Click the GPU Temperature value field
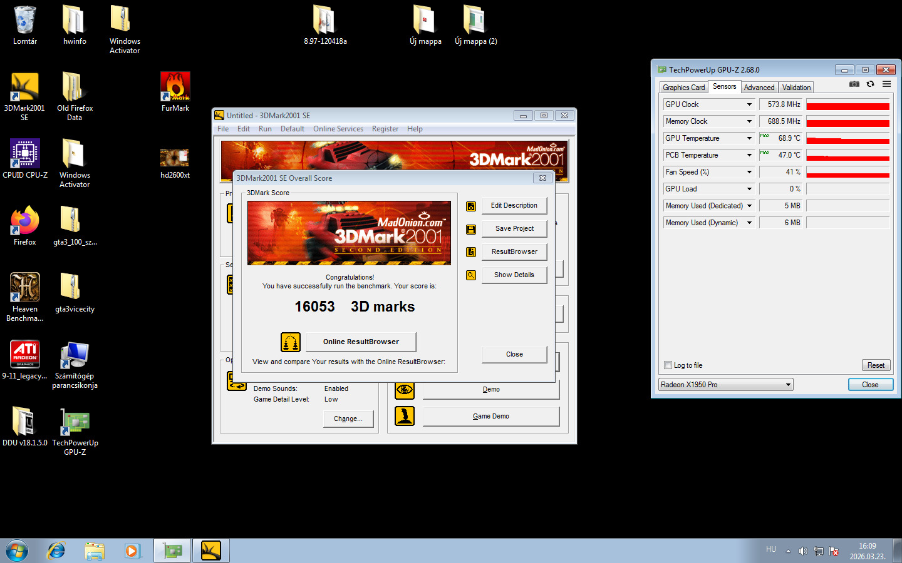This screenshot has height=563, width=902. tap(780, 138)
